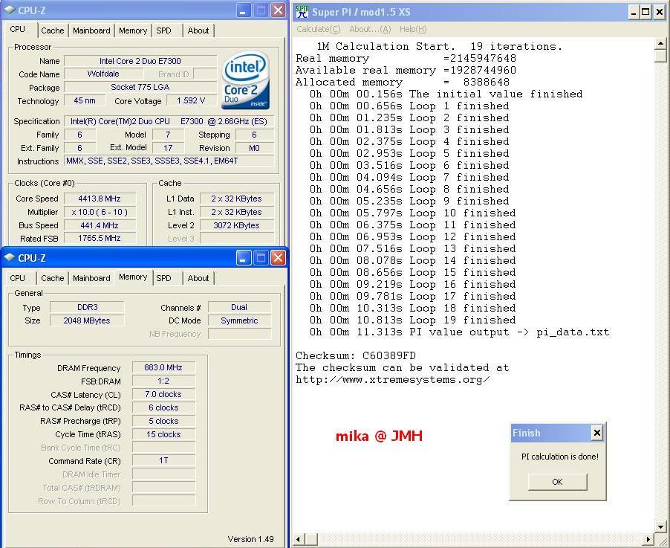This screenshot has height=548, width=670.
Task: Maximize the Super PI window
Action: [645, 12]
